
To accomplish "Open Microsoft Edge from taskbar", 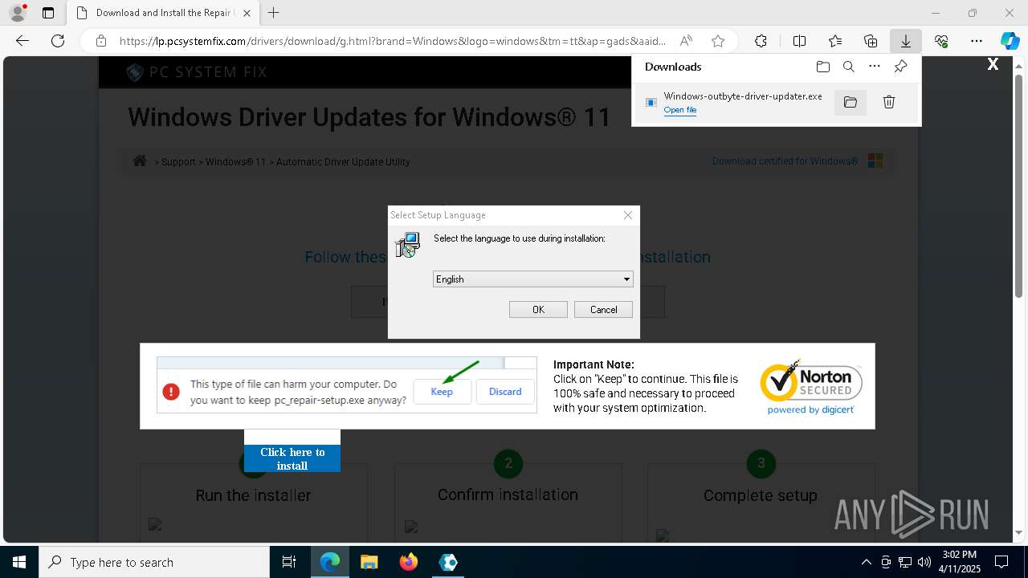I will (330, 562).
